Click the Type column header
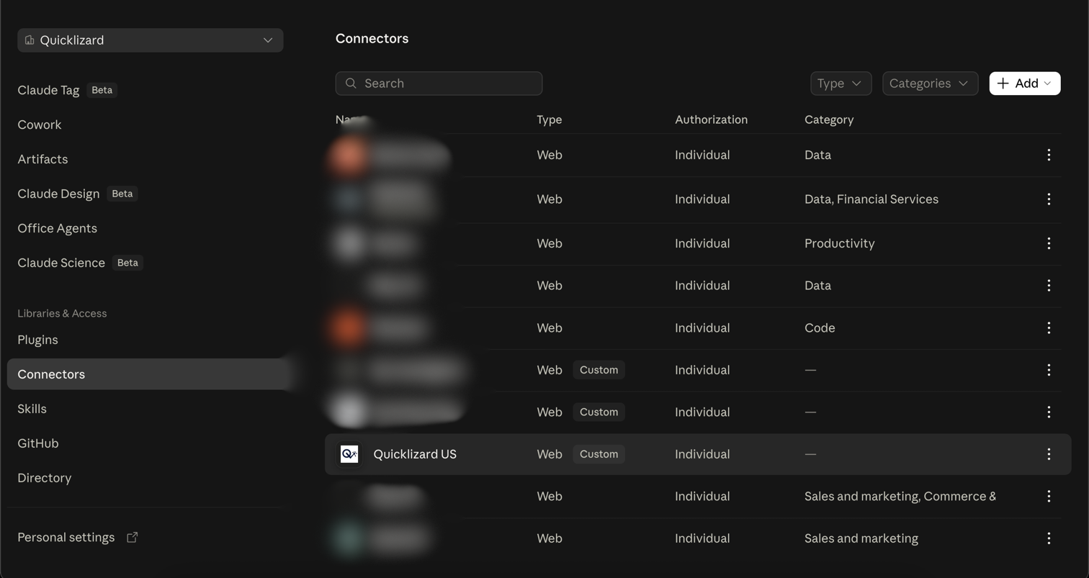 click(549, 119)
